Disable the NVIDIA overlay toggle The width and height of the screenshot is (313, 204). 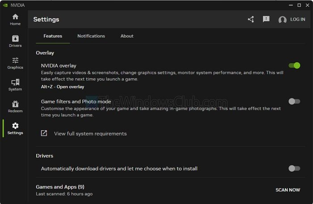(294, 65)
